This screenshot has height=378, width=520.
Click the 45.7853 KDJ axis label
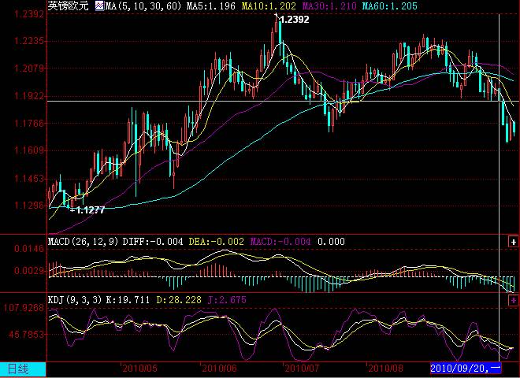click(26, 334)
